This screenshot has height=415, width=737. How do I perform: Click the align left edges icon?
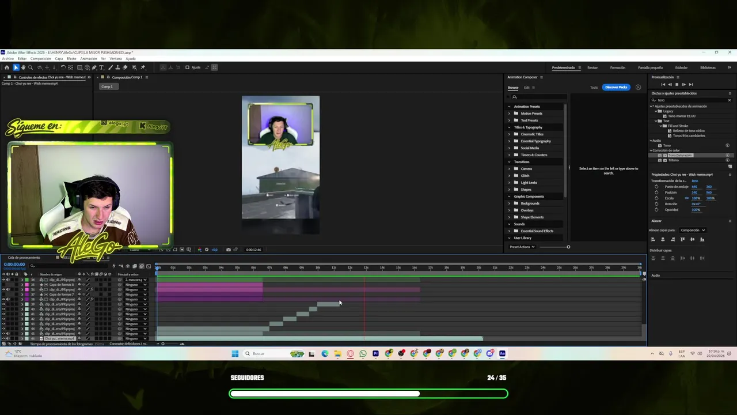(653, 239)
